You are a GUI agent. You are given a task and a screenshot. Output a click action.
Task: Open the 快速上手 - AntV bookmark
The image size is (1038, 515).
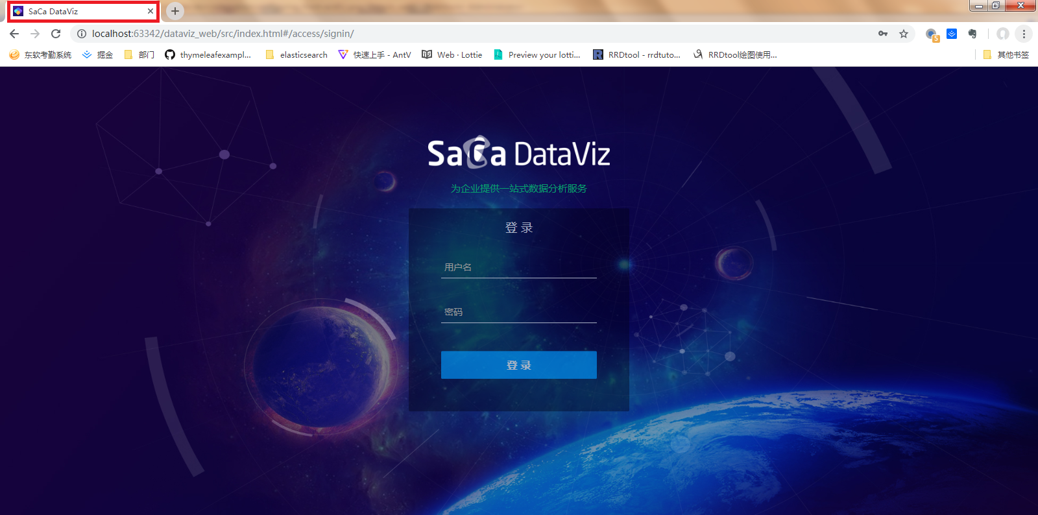point(374,55)
